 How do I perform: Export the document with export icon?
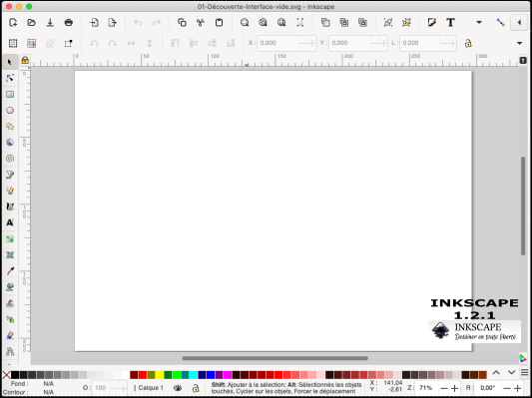pos(113,23)
